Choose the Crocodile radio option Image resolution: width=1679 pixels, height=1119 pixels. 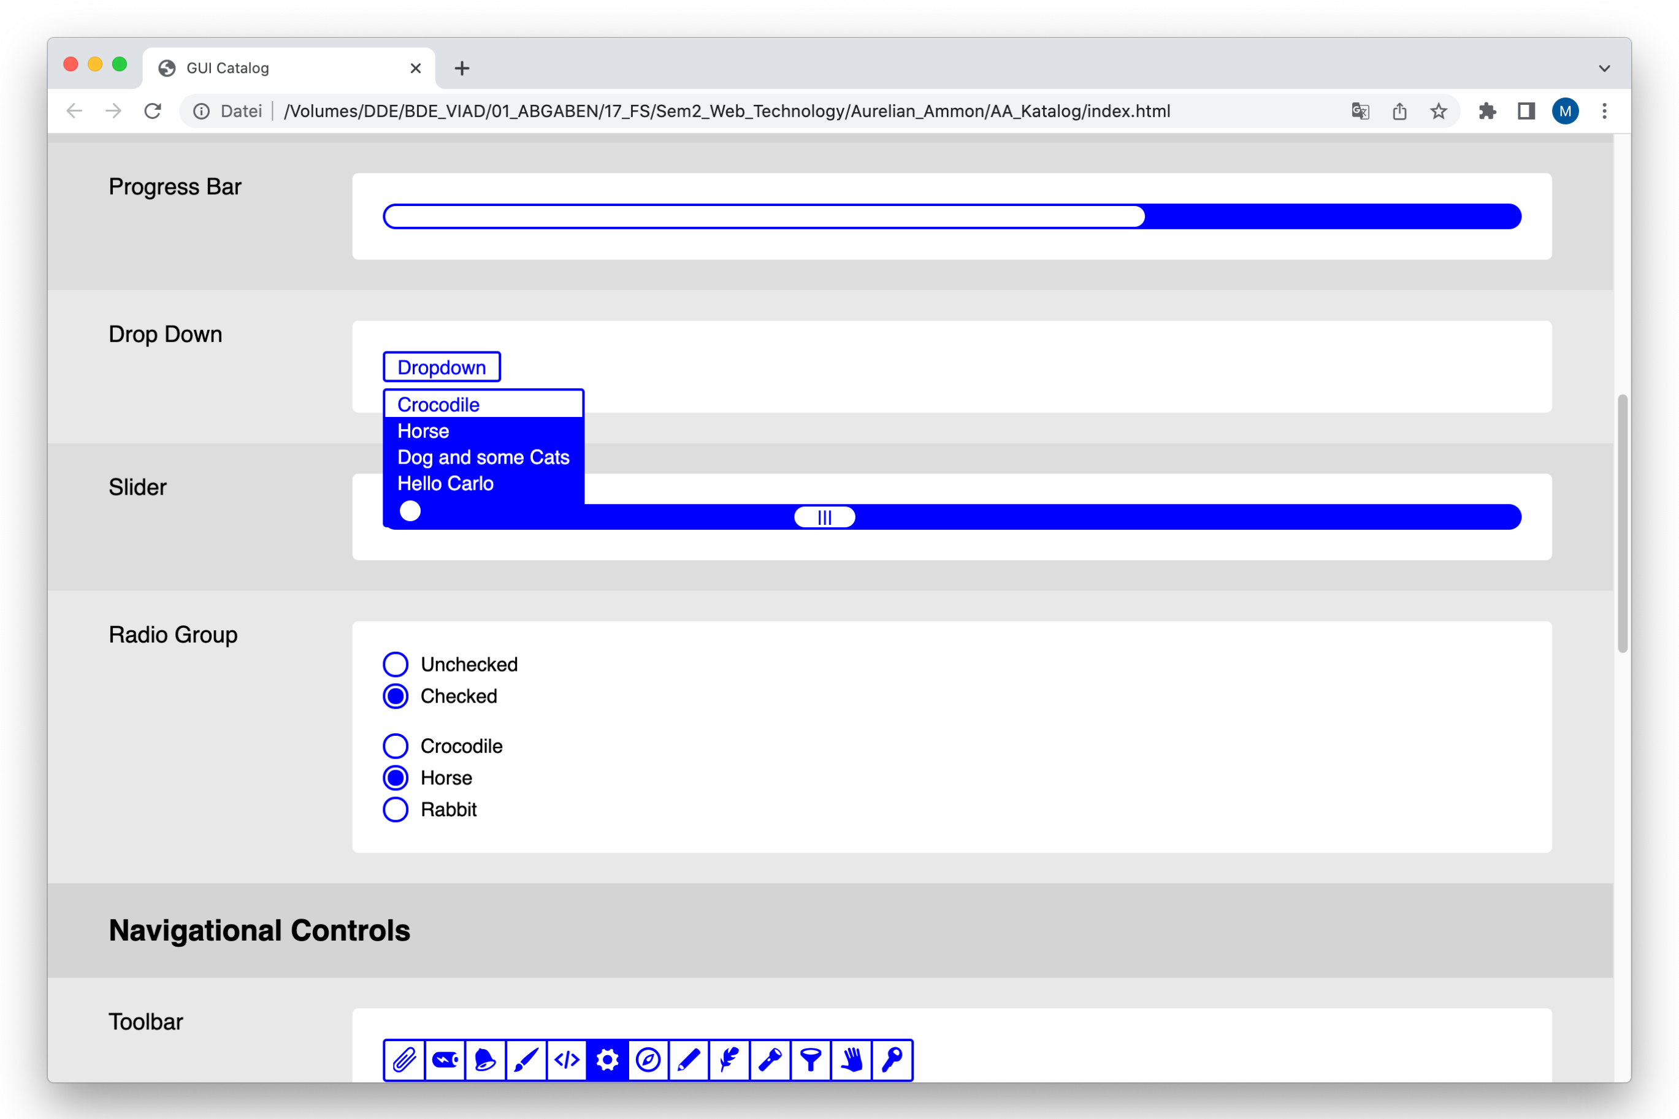[396, 746]
